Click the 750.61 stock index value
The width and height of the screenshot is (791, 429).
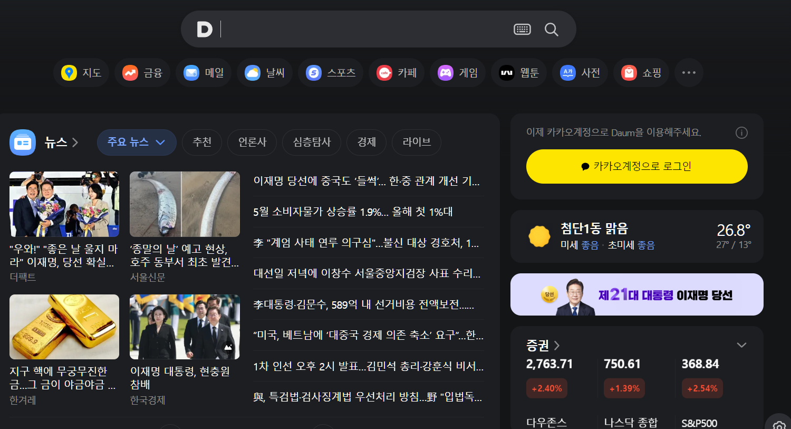click(x=622, y=364)
